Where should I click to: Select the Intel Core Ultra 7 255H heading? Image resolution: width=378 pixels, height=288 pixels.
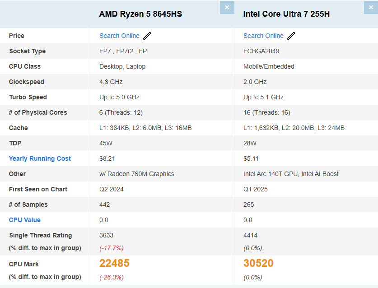(286, 14)
